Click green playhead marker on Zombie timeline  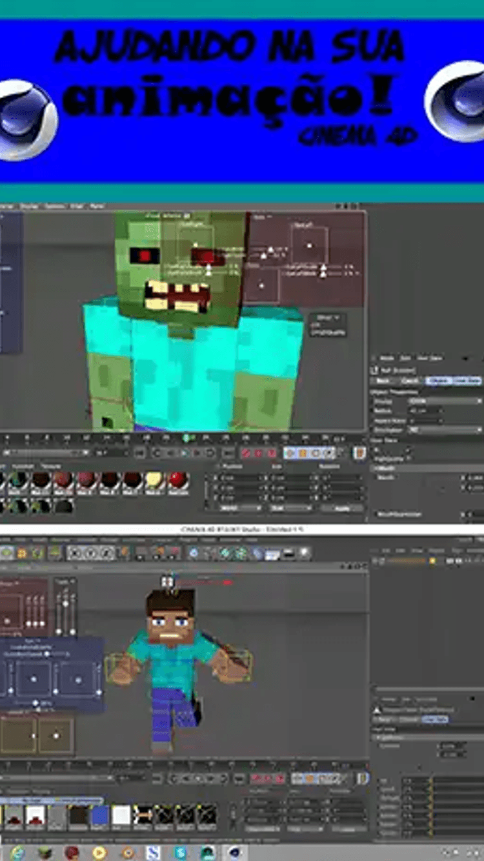tap(186, 438)
